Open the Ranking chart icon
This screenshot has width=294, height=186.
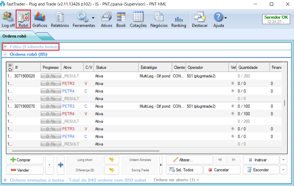179,19
